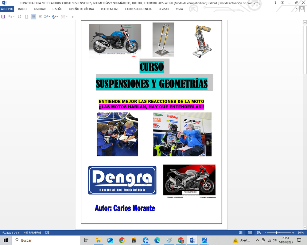Click the proofing check status icon
307x245 pixels.
pyautogui.click(x=47, y=233)
